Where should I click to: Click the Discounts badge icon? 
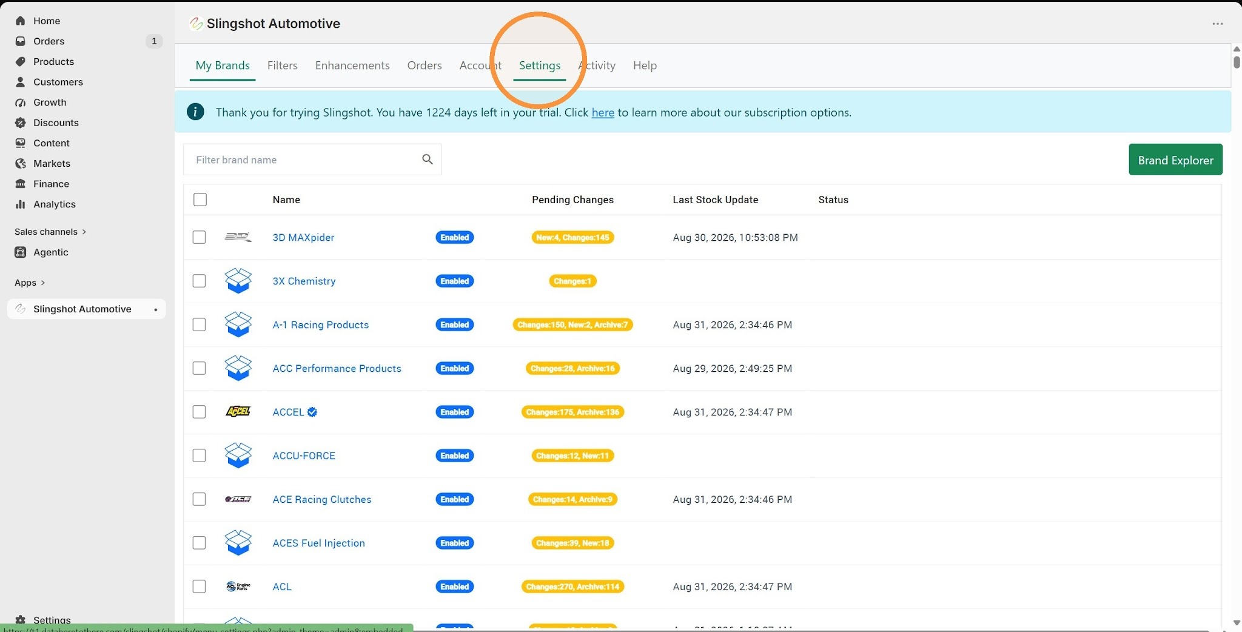point(21,123)
